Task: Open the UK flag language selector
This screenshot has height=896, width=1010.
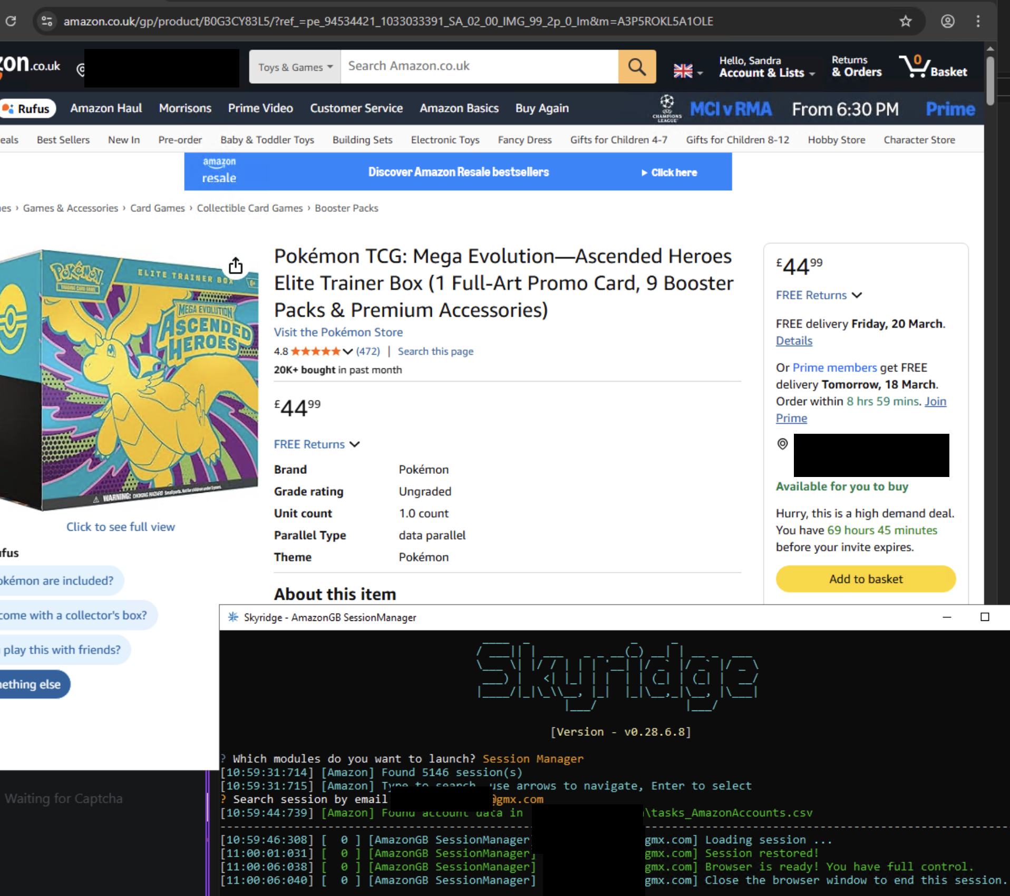Action: click(688, 71)
